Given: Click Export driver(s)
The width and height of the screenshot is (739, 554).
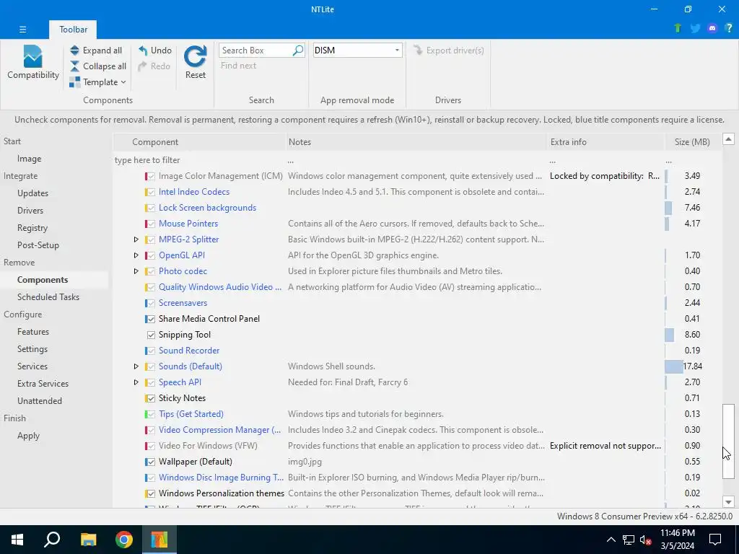Looking at the screenshot, I should point(449,50).
